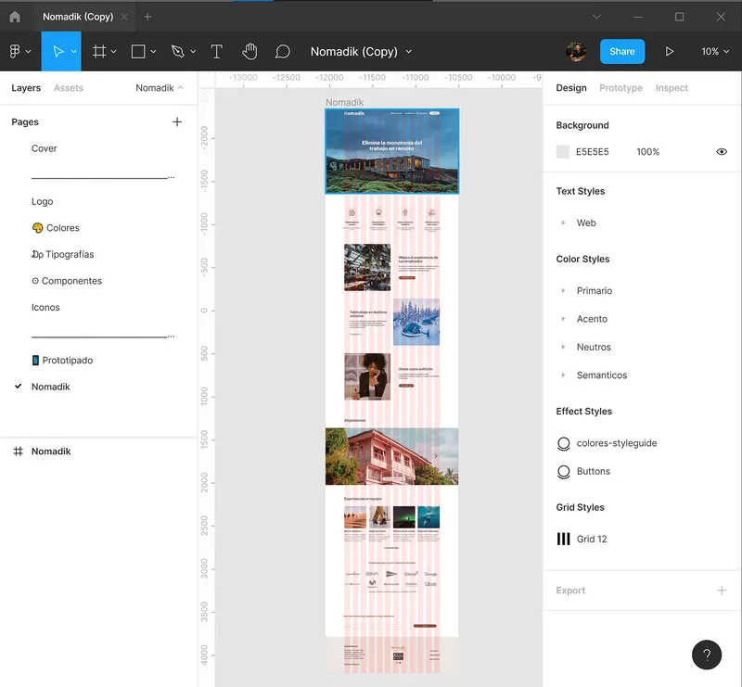Viewport: 742px width, 687px height.
Task: Open the Prototipado page
Action: click(x=62, y=361)
